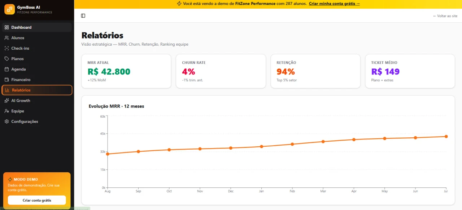
Task: Toggle the sidebar collapse icon
Action: 83,16
